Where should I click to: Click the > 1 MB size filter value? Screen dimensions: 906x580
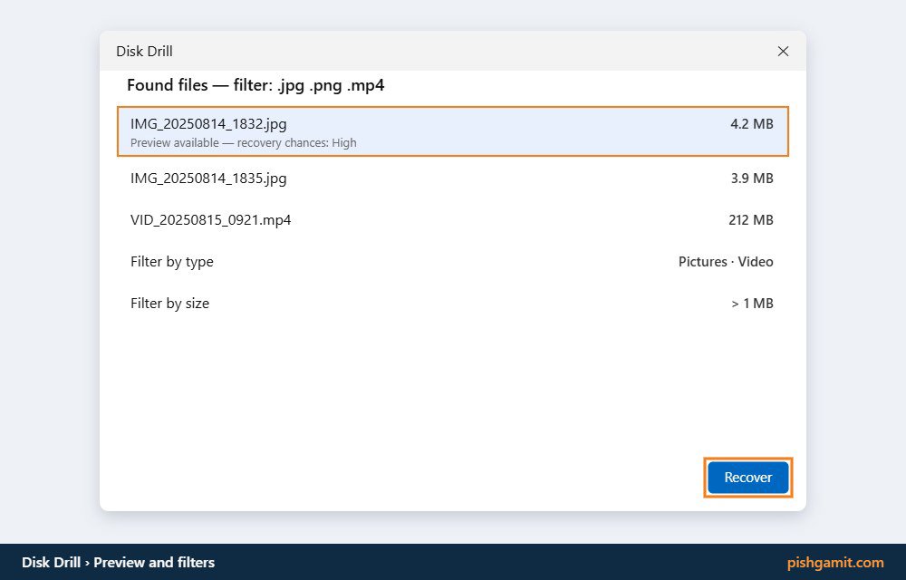coord(752,304)
